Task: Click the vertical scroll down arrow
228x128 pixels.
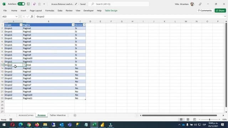Action: point(226,112)
